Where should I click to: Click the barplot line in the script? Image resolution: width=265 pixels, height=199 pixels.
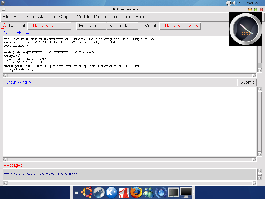pyautogui.click(x=49, y=52)
